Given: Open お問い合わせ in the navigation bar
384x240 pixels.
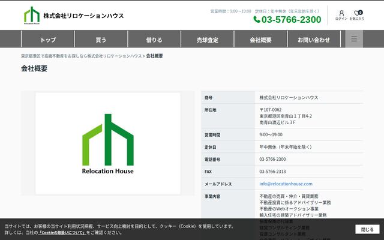Looking at the screenshot, I should (x=314, y=40).
